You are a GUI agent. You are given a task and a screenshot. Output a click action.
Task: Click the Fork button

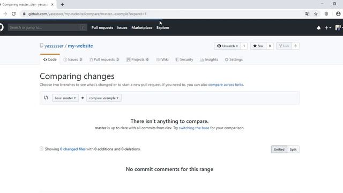point(284,46)
